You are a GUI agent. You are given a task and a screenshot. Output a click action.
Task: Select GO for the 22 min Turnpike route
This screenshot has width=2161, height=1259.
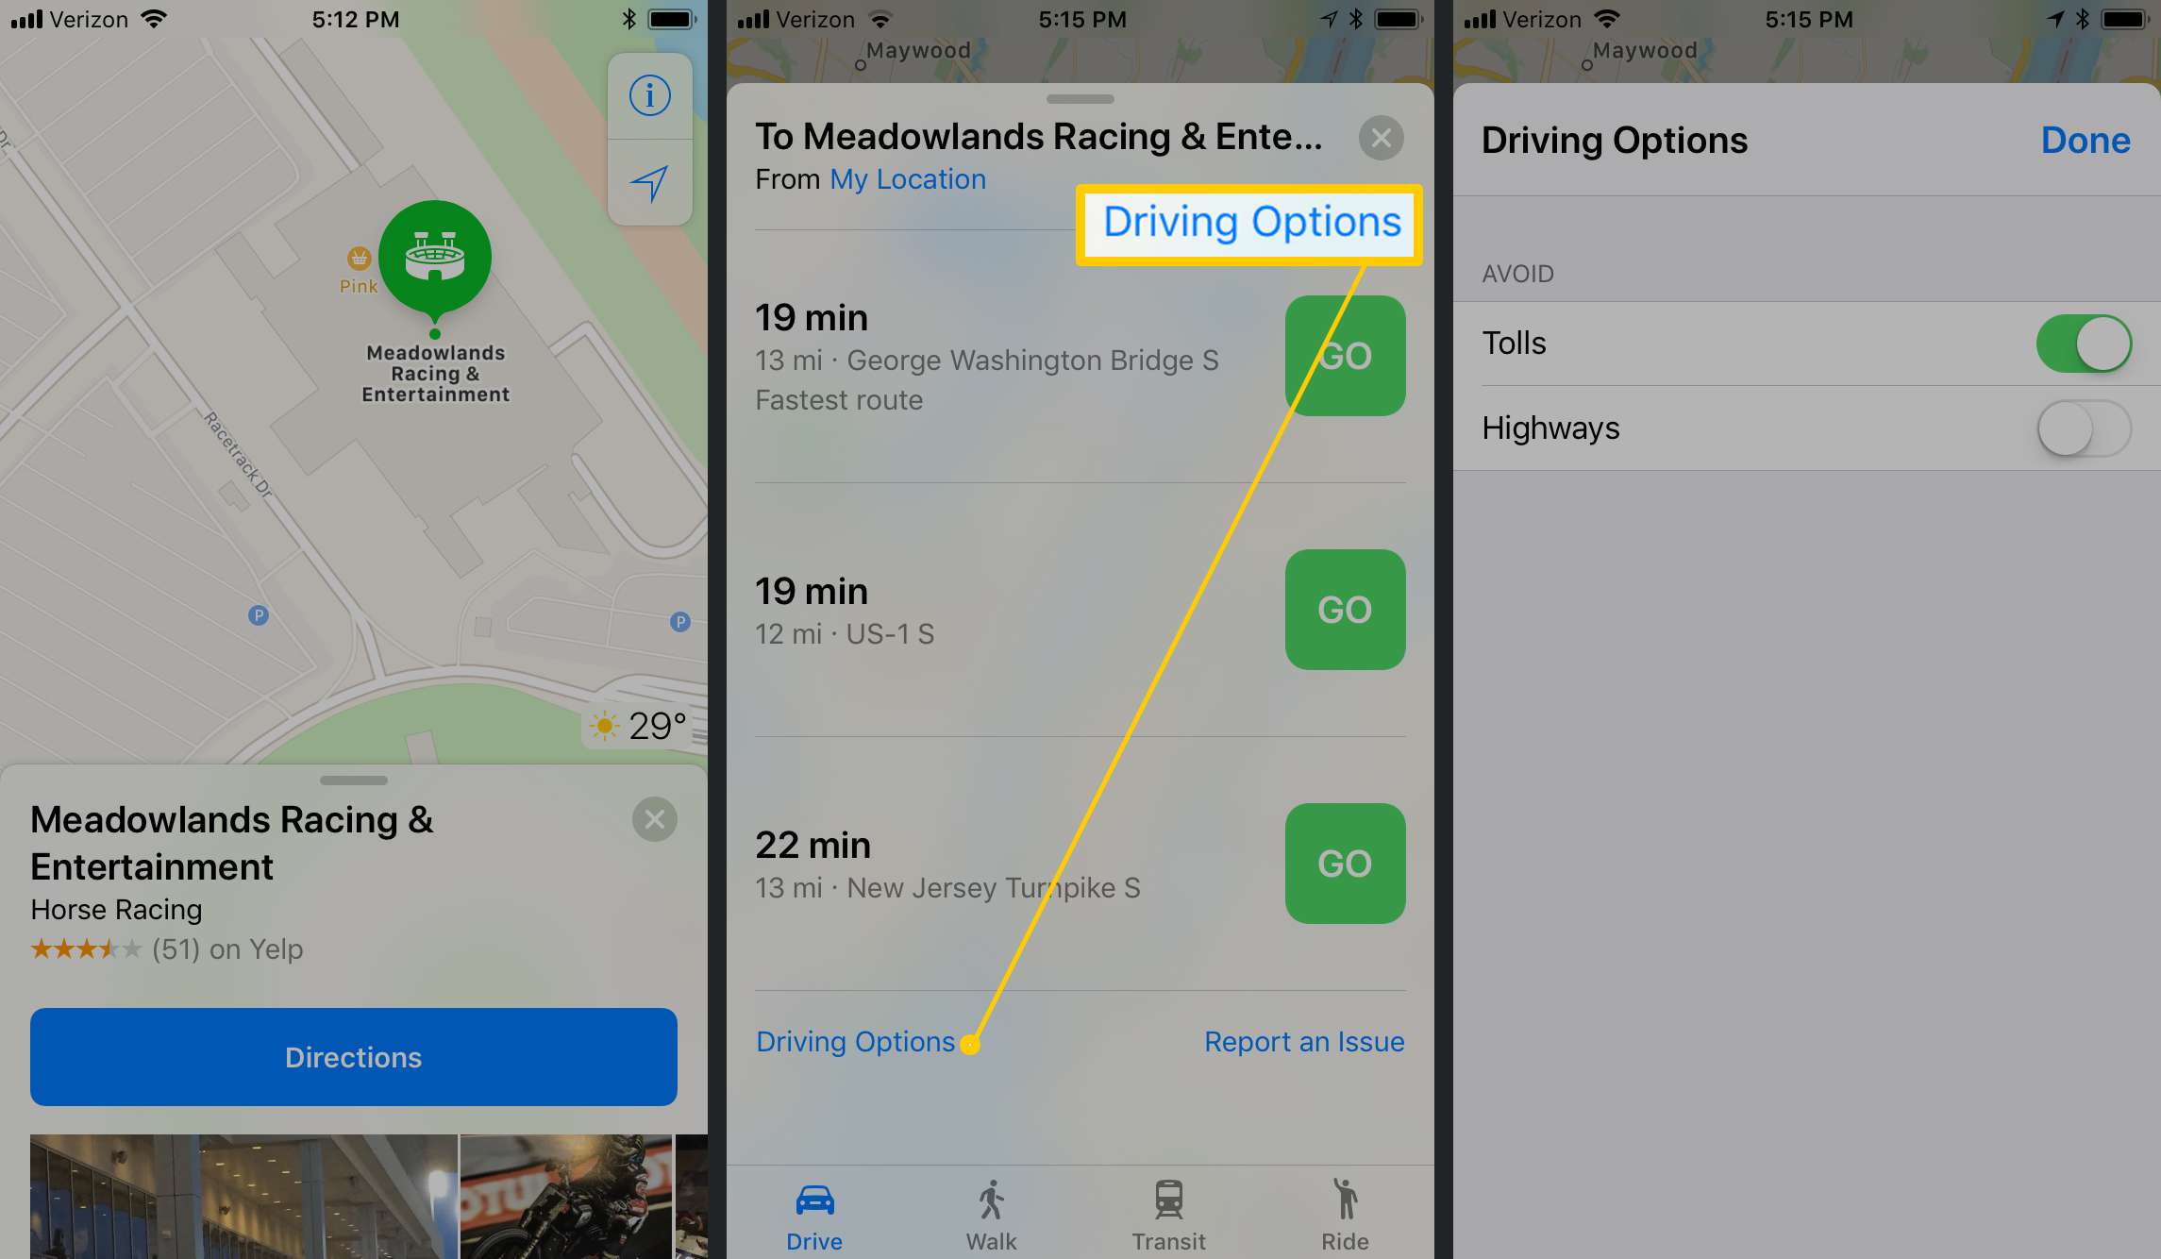[1343, 864]
